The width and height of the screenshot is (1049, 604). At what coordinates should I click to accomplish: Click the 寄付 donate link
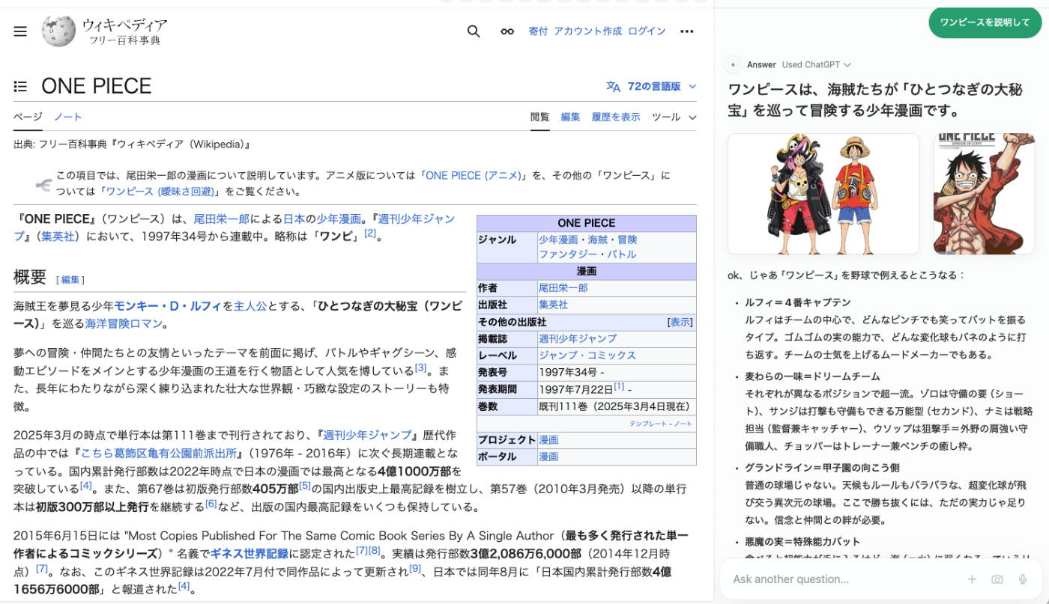coord(538,31)
